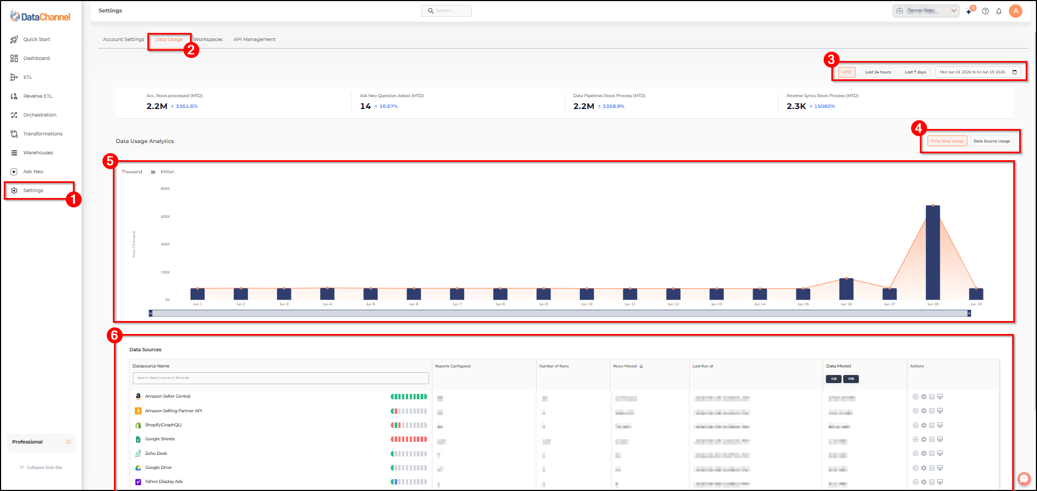
Task: Open the Professional plan external link icon
Action: 68,442
